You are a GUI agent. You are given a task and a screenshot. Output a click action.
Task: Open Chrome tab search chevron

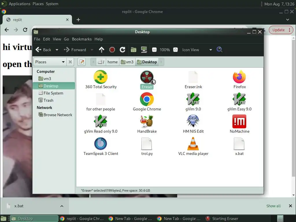click(x=288, y=20)
